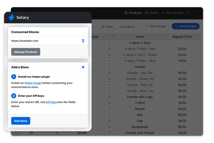Open type dropdown for Hoodie with Pocket
Screen dimensions: 214x143
(109, 133)
